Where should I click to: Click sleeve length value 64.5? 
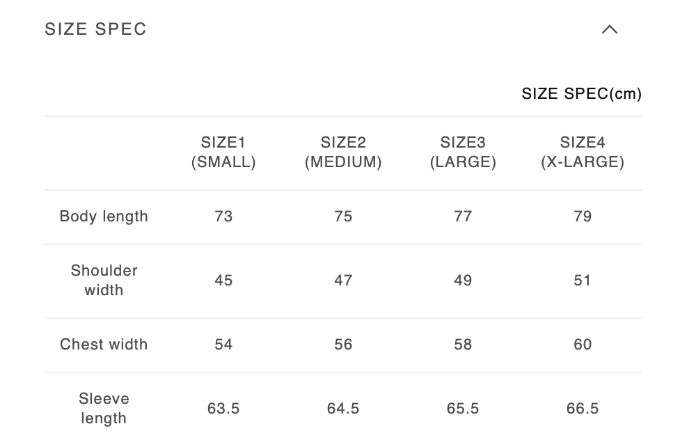tap(343, 409)
